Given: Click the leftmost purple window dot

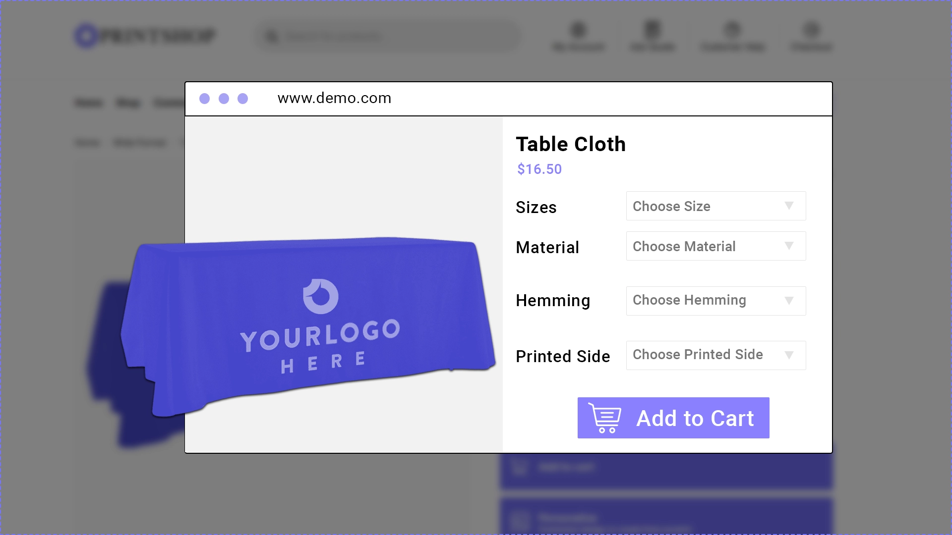Looking at the screenshot, I should (204, 99).
